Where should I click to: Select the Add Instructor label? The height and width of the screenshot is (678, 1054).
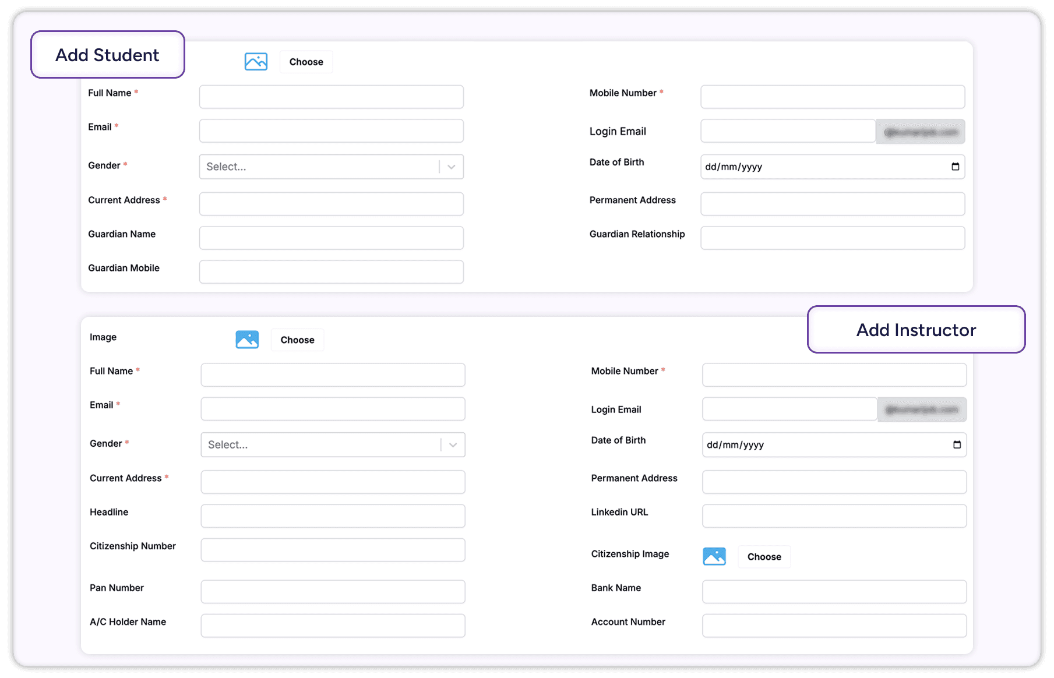pyautogui.click(x=915, y=330)
